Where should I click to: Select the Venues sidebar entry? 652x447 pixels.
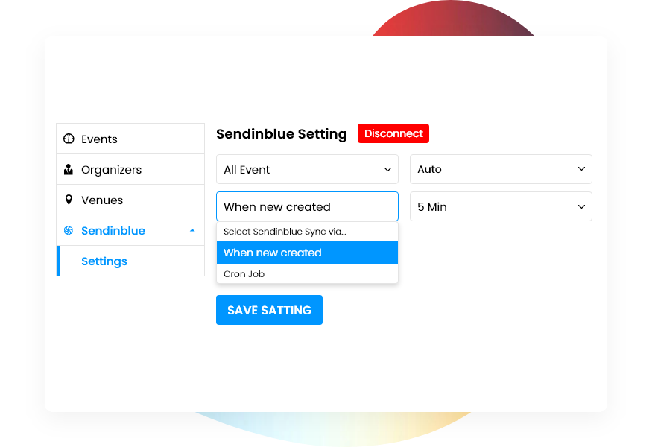104,200
